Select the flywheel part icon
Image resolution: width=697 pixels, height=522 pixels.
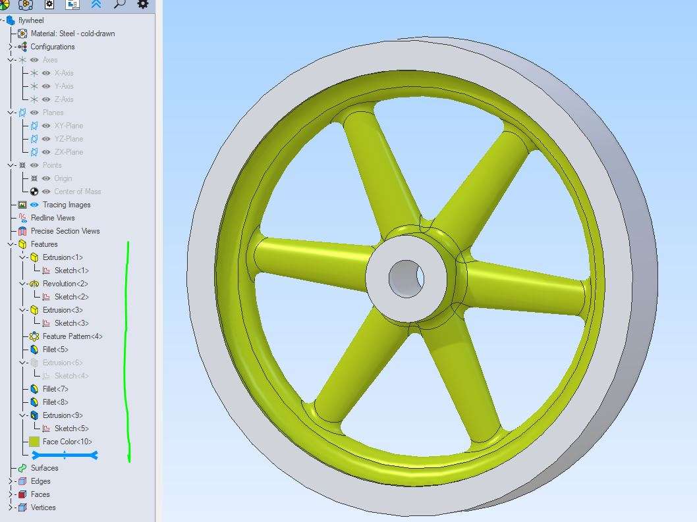(x=11, y=20)
